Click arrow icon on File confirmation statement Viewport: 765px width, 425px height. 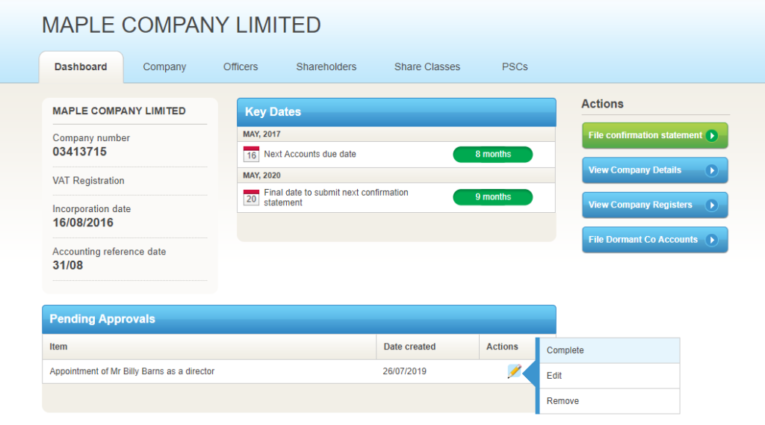pyautogui.click(x=712, y=136)
